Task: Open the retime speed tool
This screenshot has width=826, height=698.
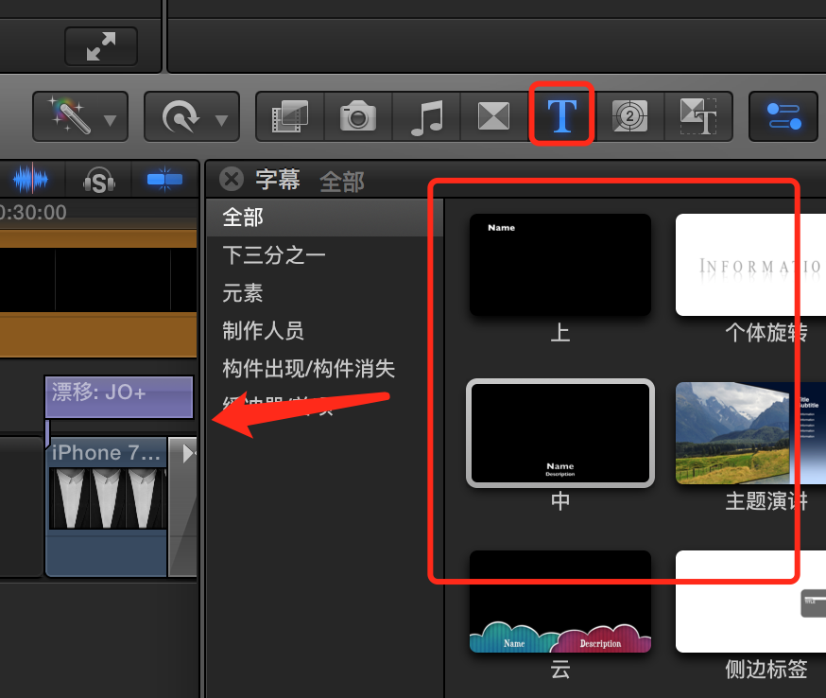Action: click(x=181, y=116)
